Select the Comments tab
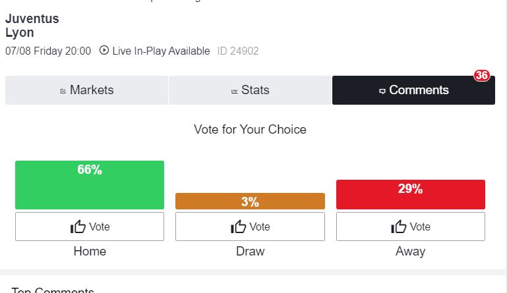The image size is (507, 293). click(413, 90)
